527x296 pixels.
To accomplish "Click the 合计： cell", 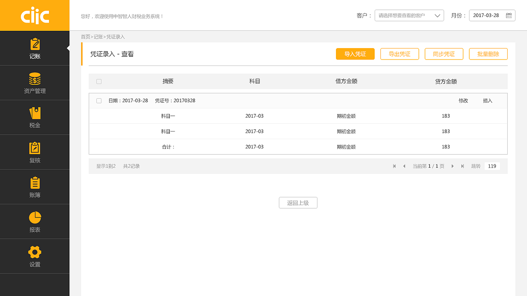I will 168,147.
